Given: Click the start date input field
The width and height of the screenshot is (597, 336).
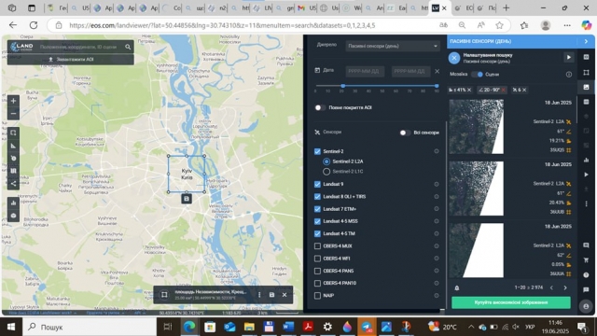Looking at the screenshot, I should point(365,71).
